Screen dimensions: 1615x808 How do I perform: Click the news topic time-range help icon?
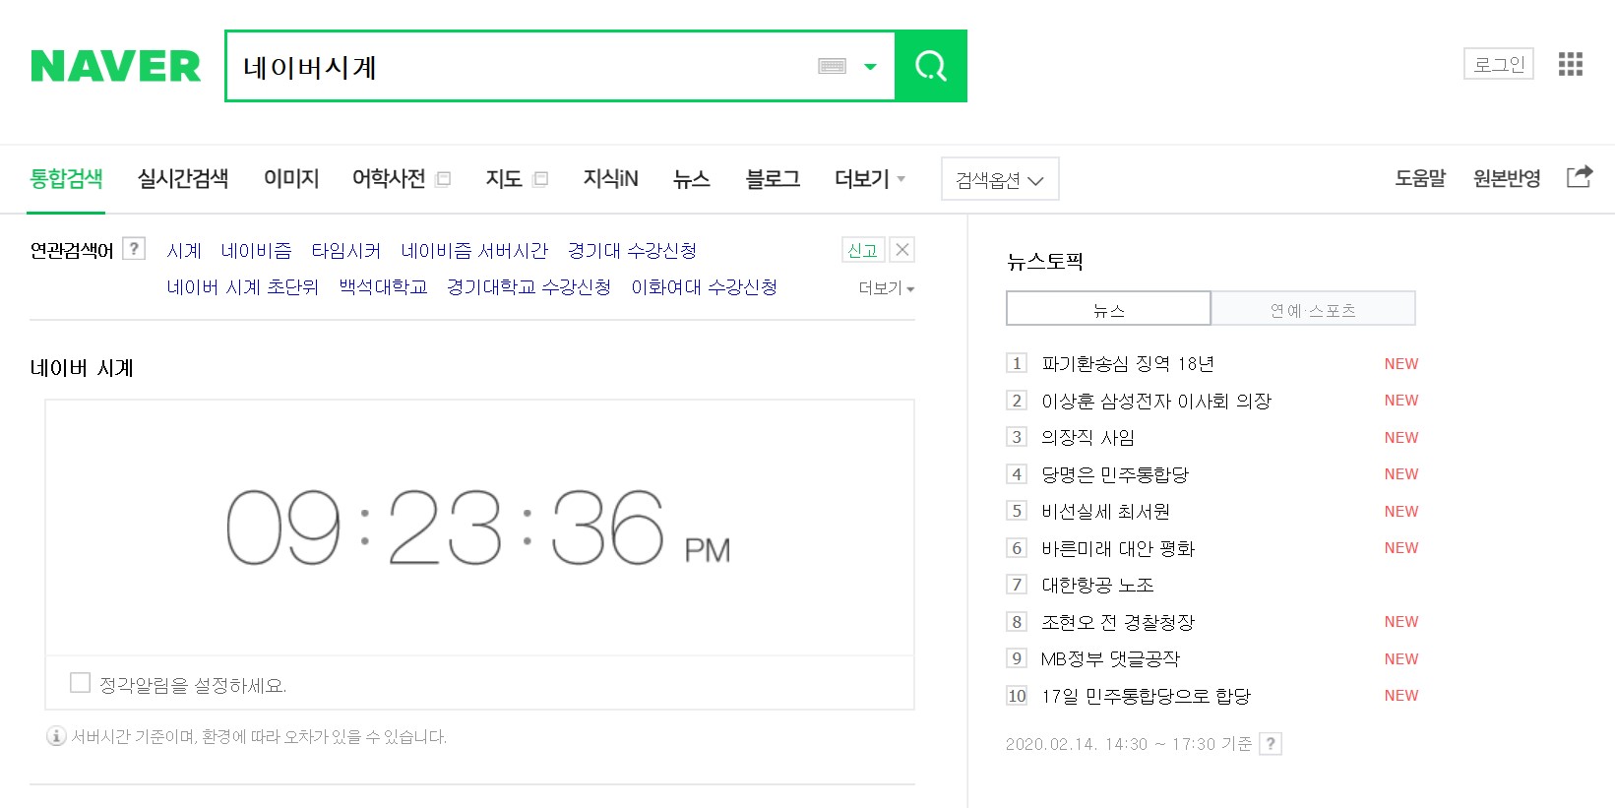point(1271,744)
